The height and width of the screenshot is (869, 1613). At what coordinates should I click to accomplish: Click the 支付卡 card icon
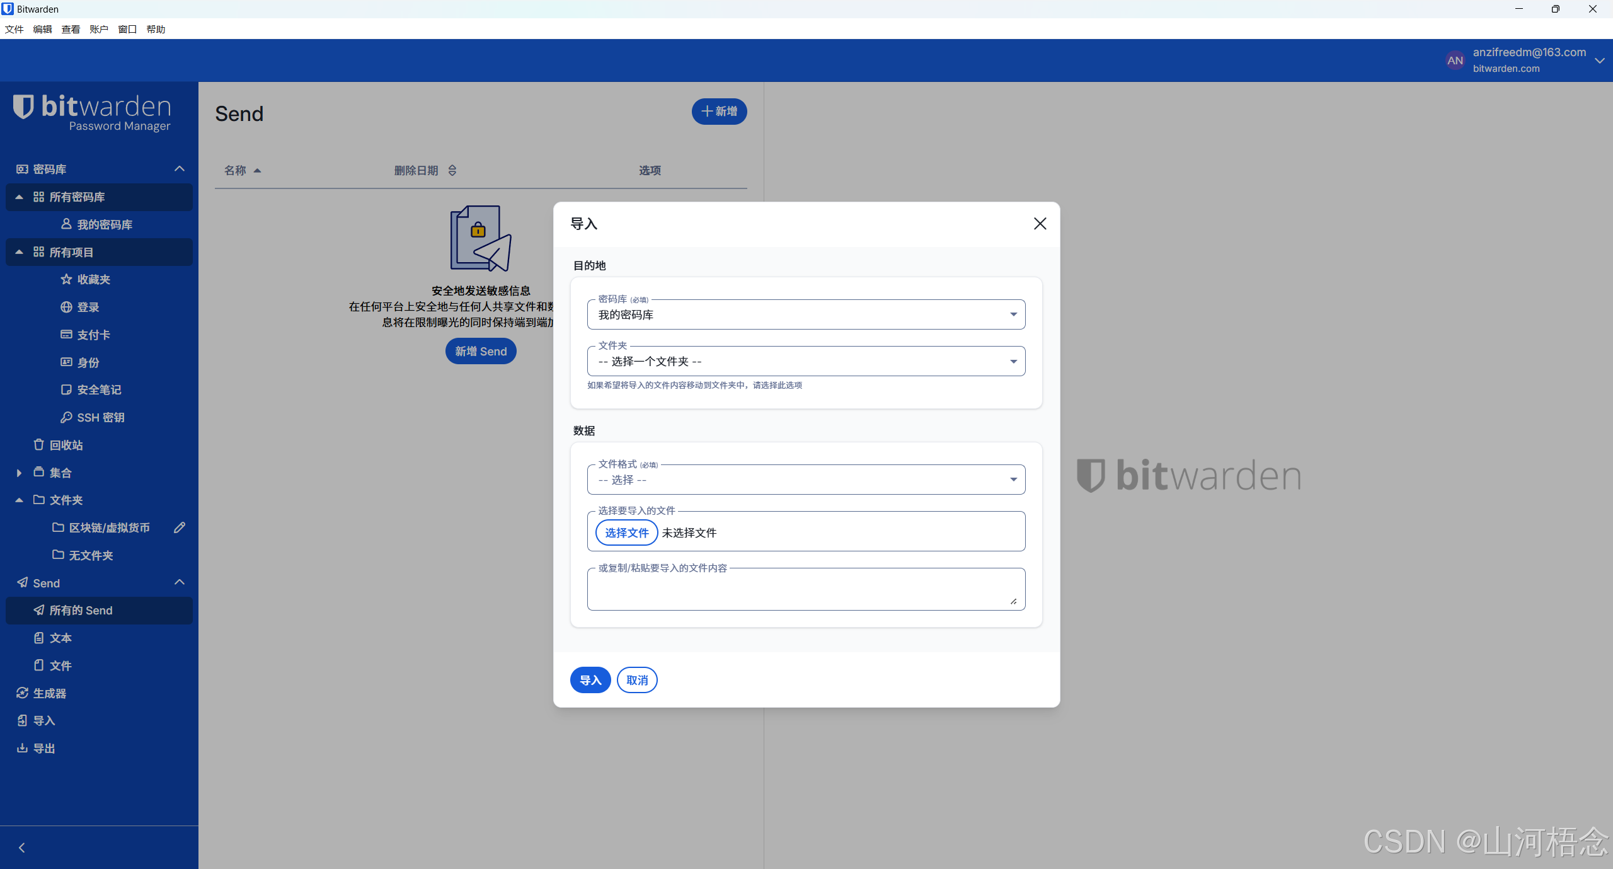(66, 335)
